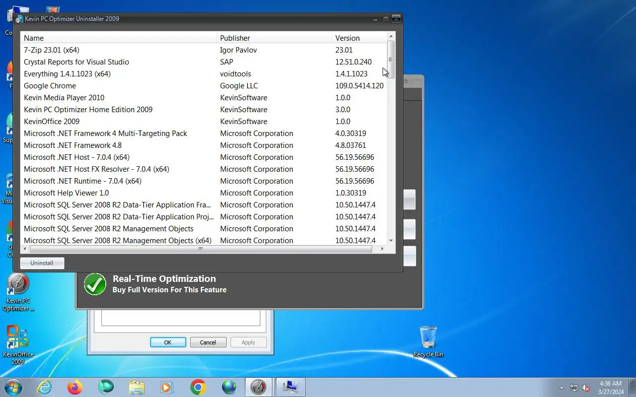The image size is (636, 397).
Task: Click the horizontal scrollbar right arrow
Action: tap(382, 249)
